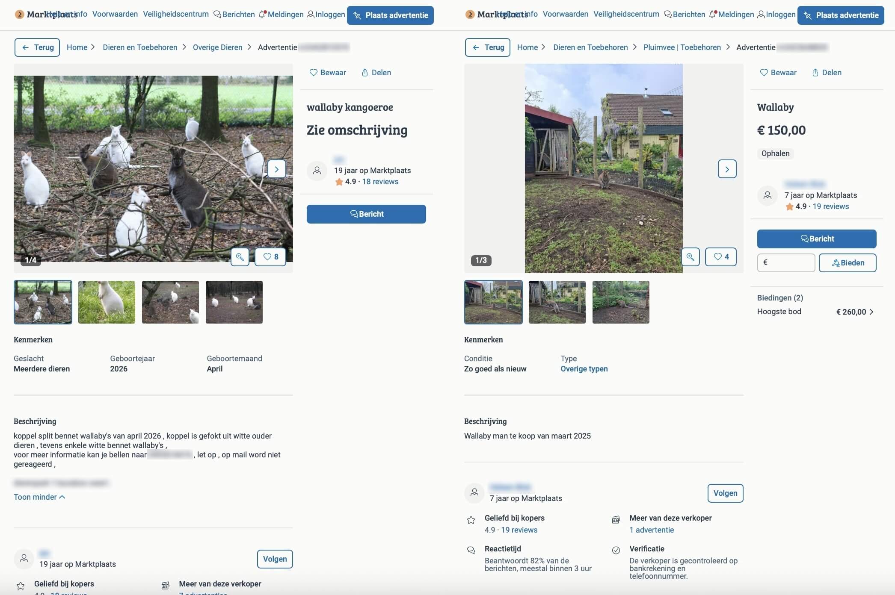Screen dimensions: 895x595
Task: Follow the 7-year seller with Volgen
Action: point(726,493)
